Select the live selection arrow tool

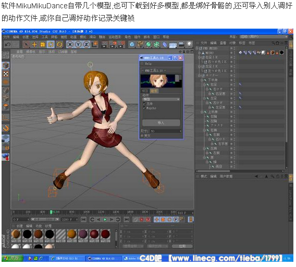tap(26, 45)
